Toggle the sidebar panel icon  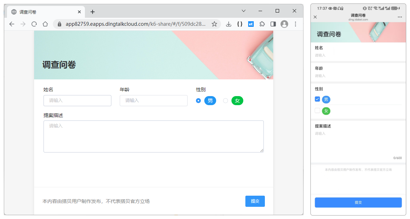point(273,24)
